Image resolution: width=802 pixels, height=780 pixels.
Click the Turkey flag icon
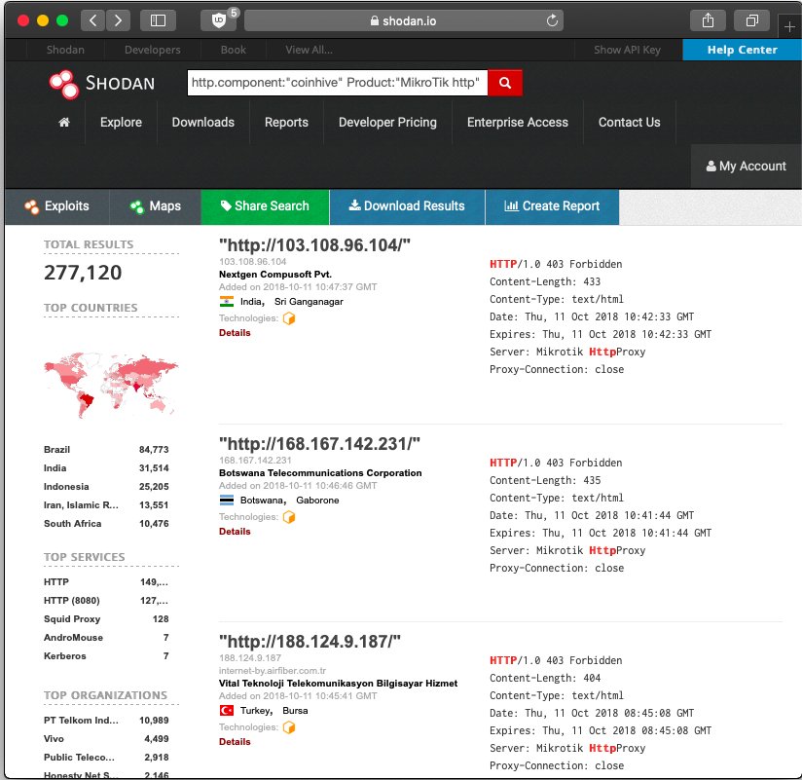pyautogui.click(x=227, y=711)
